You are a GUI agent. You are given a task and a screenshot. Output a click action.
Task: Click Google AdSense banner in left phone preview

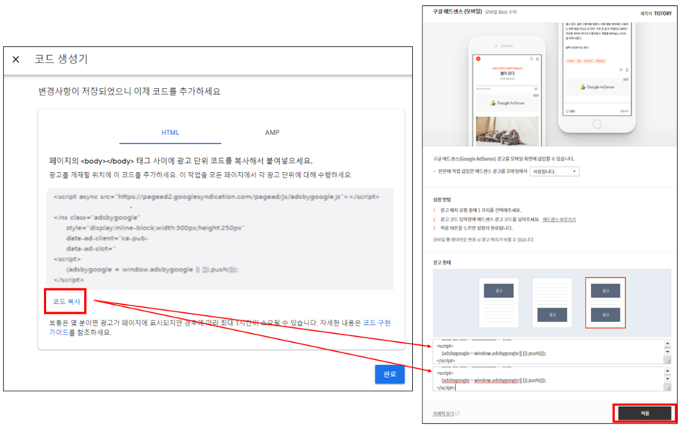pos(507,103)
